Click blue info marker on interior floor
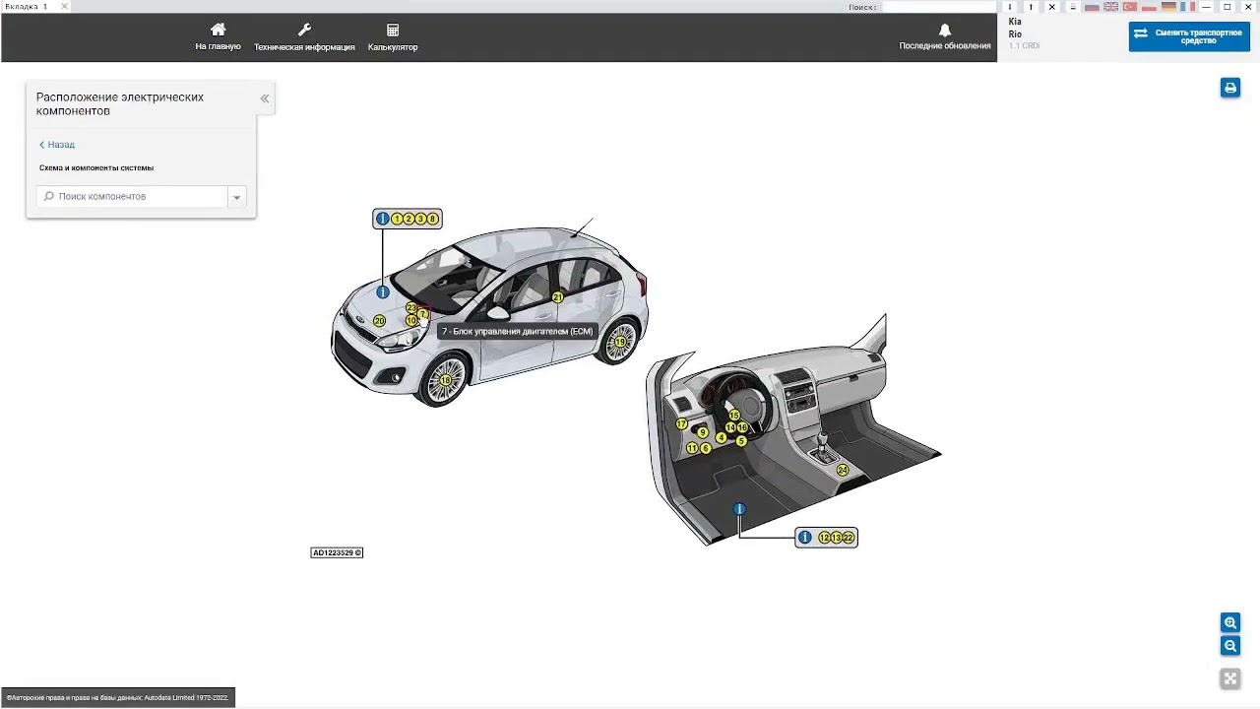The image size is (1260, 709). coord(739,509)
